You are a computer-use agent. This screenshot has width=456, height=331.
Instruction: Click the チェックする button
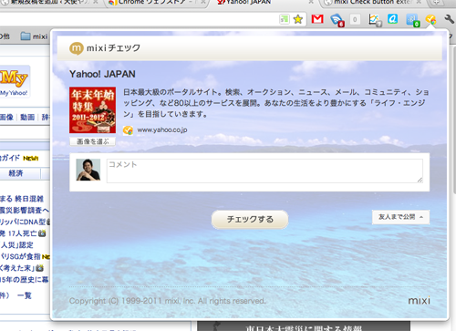[x=250, y=219]
